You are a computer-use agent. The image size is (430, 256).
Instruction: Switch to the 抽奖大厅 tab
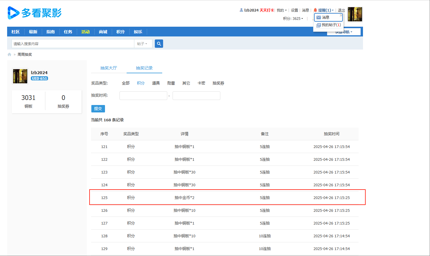pyautogui.click(x=109, y=68)
